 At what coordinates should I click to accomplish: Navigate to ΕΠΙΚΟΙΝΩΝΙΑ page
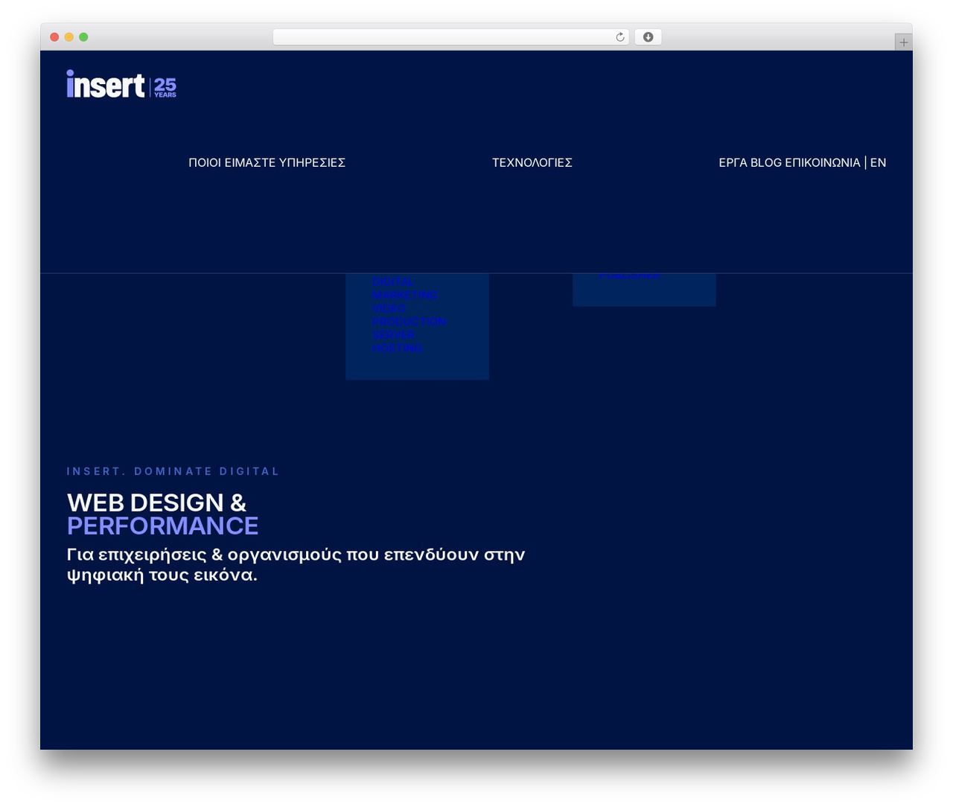point(823,162)
